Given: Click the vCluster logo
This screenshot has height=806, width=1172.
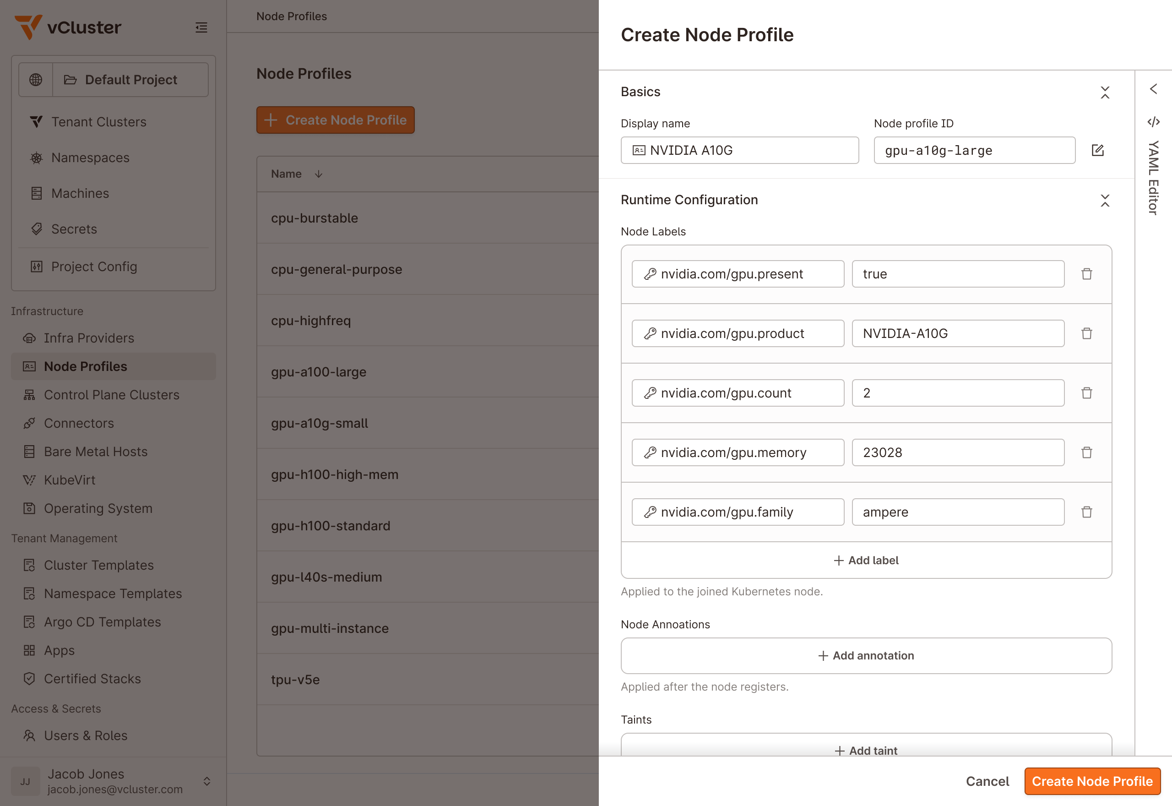Looking at the screenshot, I should tap(68, 27).
